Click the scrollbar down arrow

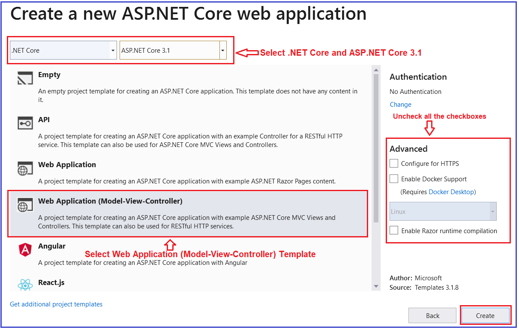click(x=376, y=286)
